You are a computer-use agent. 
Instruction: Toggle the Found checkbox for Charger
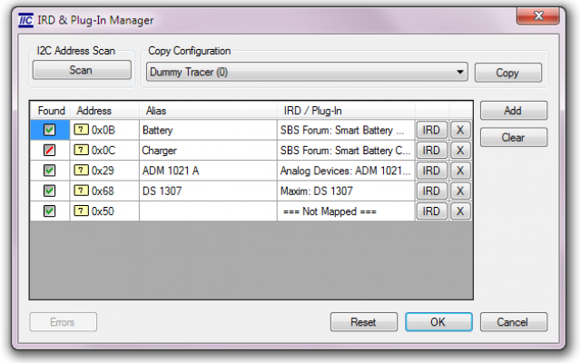pos(50,150)
